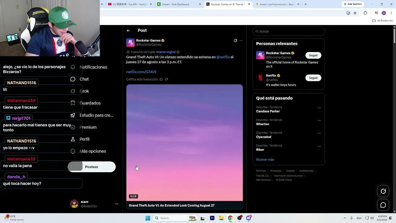Image resolution: width=396 pixels, height=223 pixels.
Task: Open OBS Studio from the taskbar
Action: pyautogui.click(x=239, y=218)
